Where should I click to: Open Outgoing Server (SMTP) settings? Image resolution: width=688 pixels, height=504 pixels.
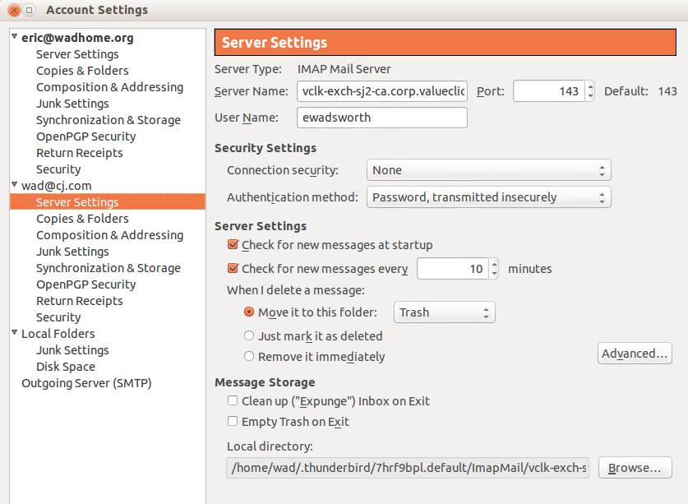86,383
